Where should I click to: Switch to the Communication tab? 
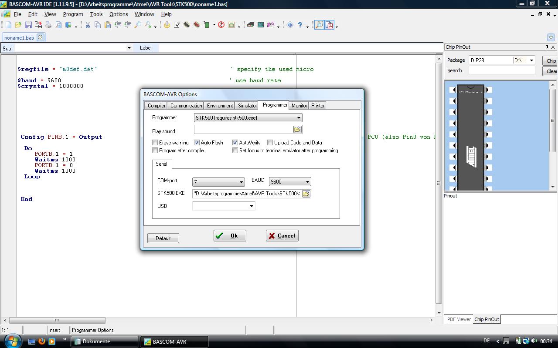(x=186, y=106)
